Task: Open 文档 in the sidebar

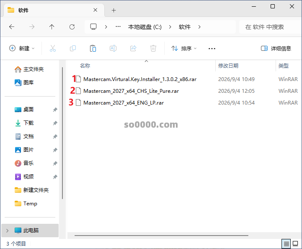Action: click(24, 136)
